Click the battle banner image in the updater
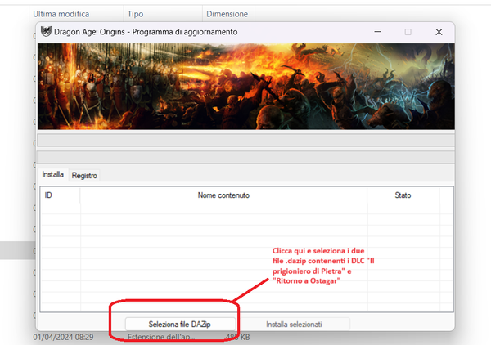491x345 pixels. tap(246, 87)
